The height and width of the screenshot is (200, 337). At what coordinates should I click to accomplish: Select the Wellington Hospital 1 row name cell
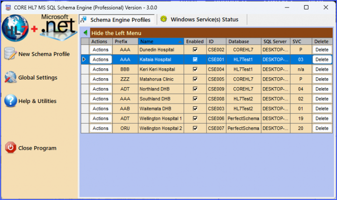pos(161,119)
